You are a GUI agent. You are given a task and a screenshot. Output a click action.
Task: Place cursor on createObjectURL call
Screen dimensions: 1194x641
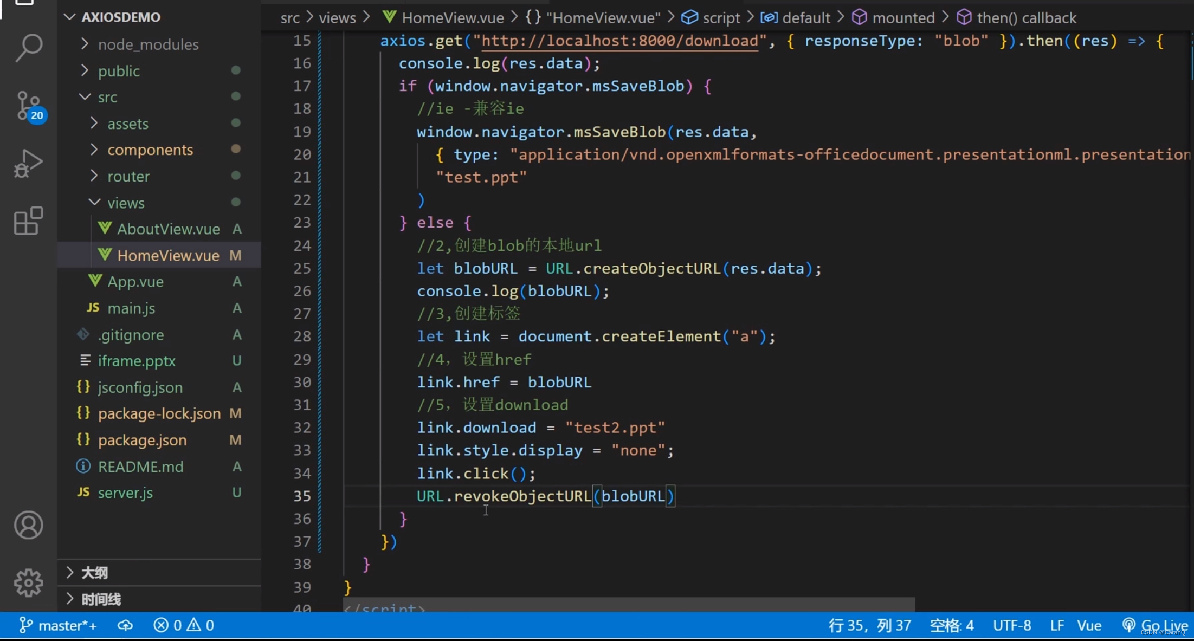tap(651, 269)
